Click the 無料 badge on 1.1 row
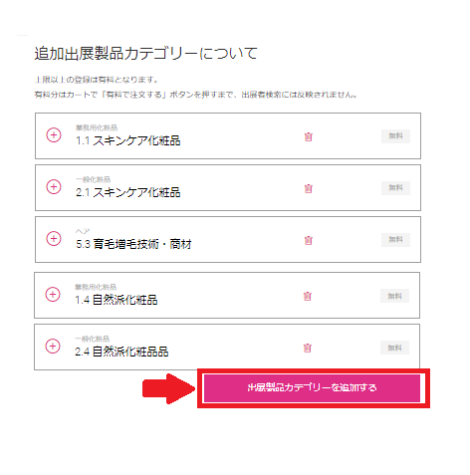Viewport: 470px width, 475px height. [395, 136]
